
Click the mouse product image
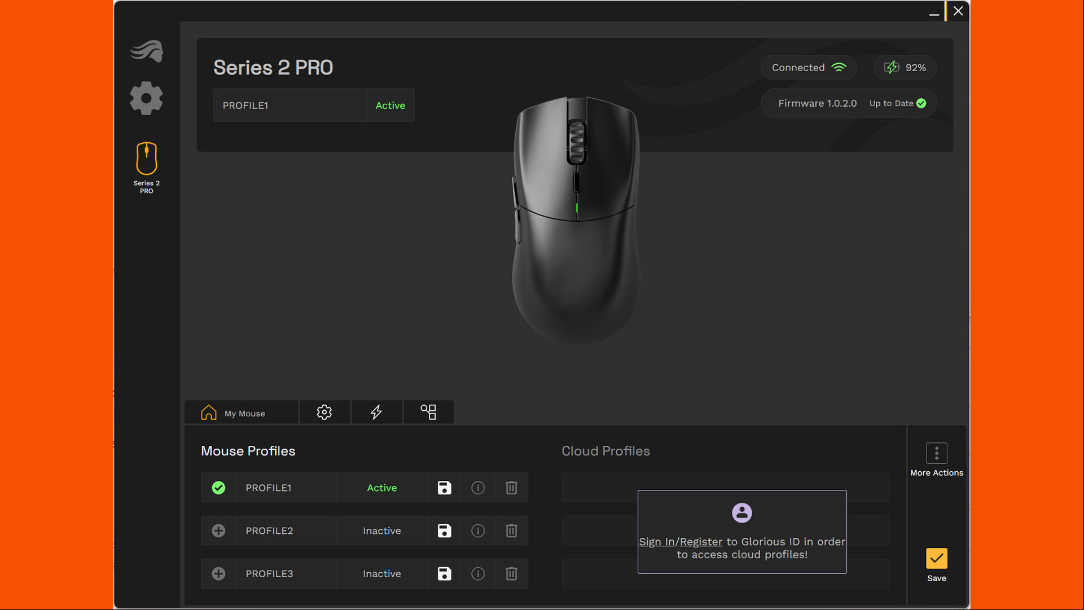point(576,220)
